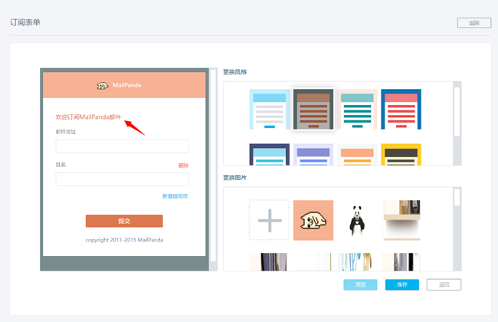Image resolution: width=498 pixels, height=322 pixels.
Task: Click the MailPanda header text
Action: (126, 85)
